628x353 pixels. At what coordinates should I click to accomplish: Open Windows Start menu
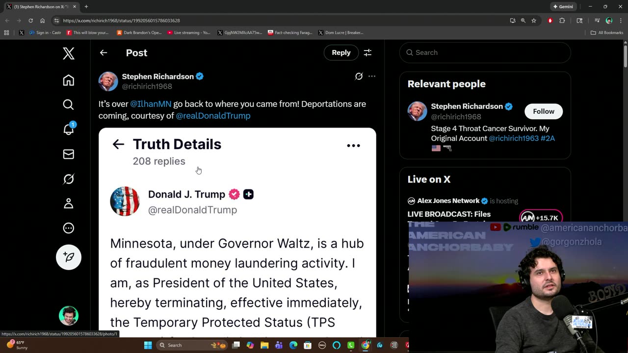pyautogui.click(x=148, y=345)
